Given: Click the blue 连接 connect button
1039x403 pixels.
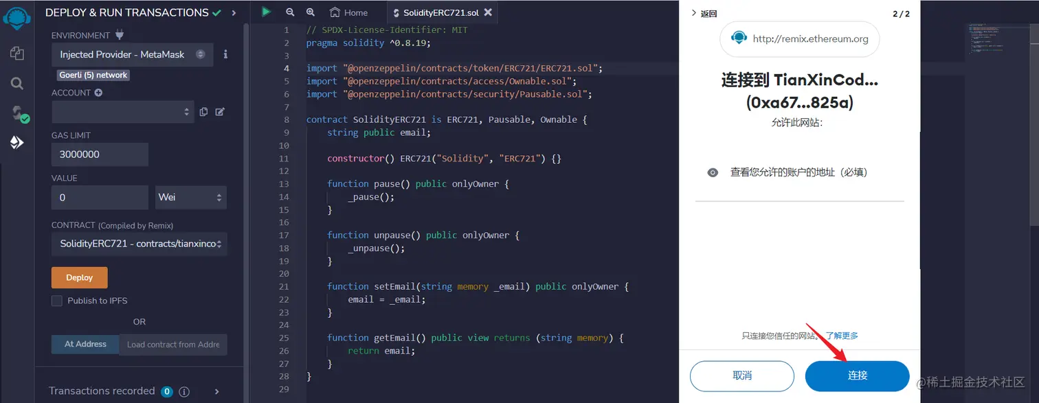Looking at the screenshot, I should coord(858,376).
